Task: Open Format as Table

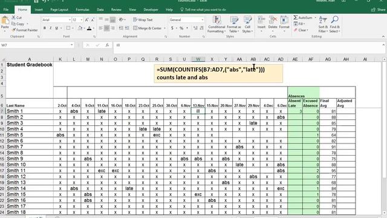Action: 234,24
